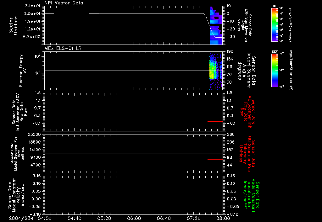Click the green constant velocity trace line
This screenshot has width=322, height=222.
pos(134,199)
